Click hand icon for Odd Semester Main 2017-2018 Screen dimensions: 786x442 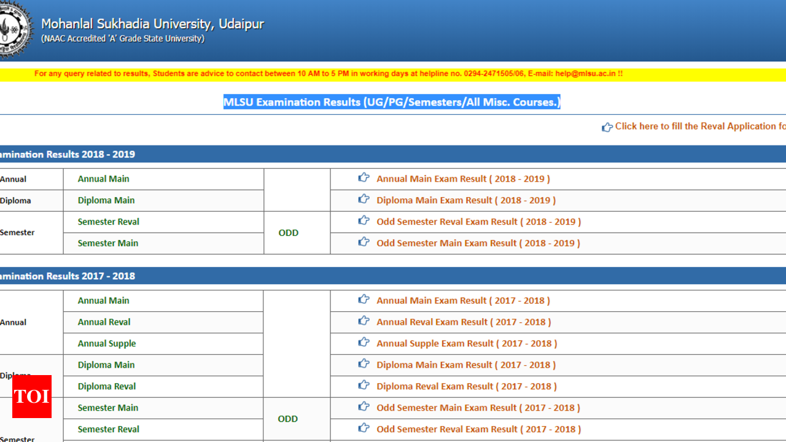pyautogui.click(x=364, y=407)
